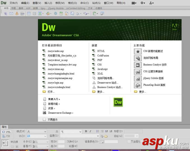The image size is (190, 151).
Task: Click the 高(H) height input field
Action: 61,146
